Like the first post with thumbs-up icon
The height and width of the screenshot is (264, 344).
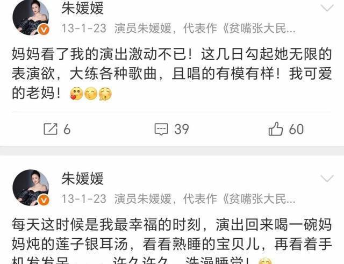coord(276,129)
